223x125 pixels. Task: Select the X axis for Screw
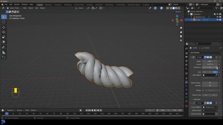tap(205, 72)
